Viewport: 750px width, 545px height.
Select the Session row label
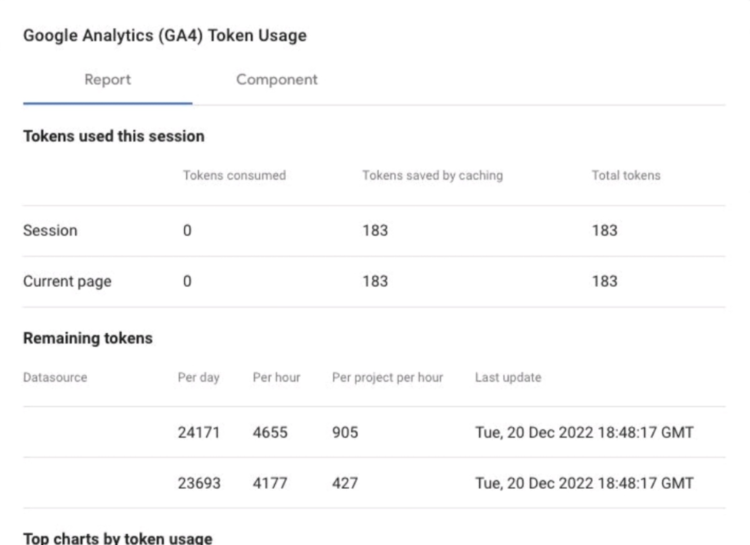tap(50, 231)
